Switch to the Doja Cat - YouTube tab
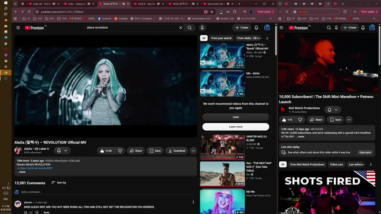The height and width of the screenshot is (214, 381). pos(44,4)
